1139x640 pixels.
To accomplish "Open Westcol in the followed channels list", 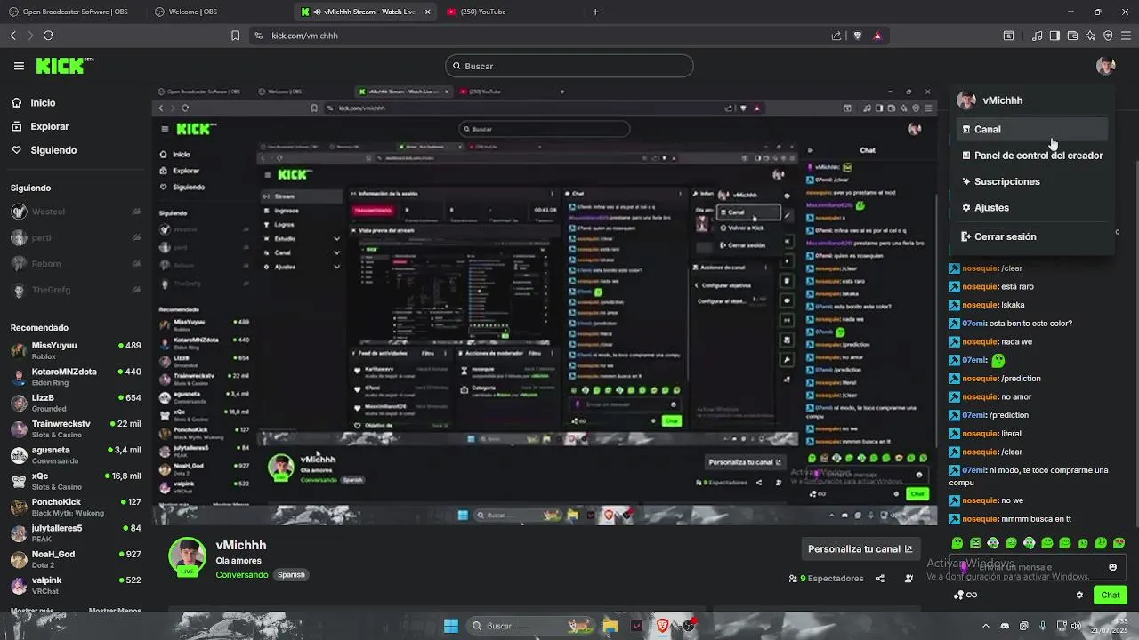I will (x=76, y=212).
